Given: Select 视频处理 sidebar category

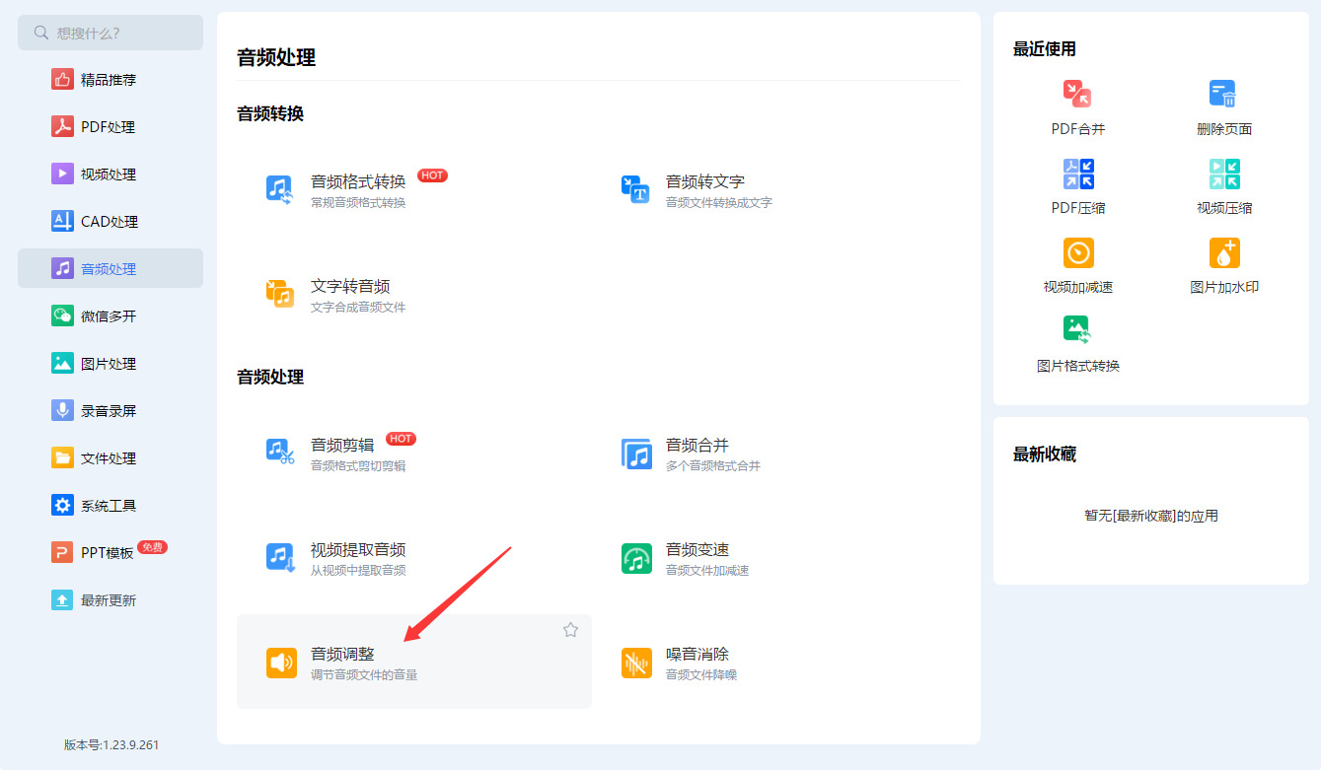Looking at the screenshot, I should 110,175.
